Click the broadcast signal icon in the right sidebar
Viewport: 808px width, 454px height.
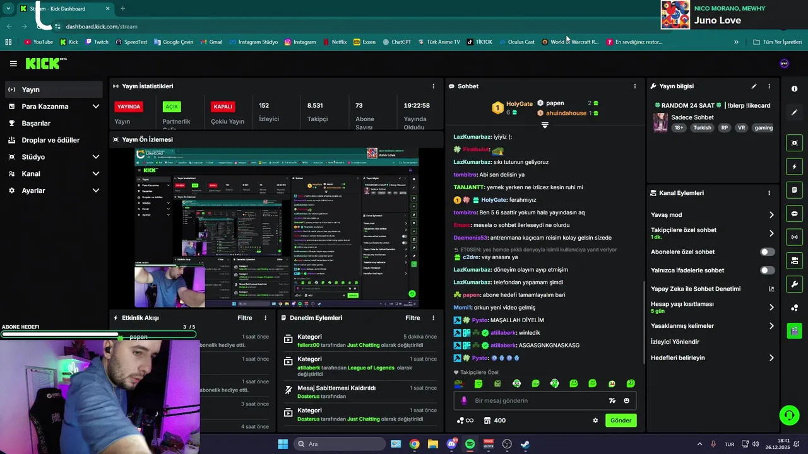(x=795, y=237)
